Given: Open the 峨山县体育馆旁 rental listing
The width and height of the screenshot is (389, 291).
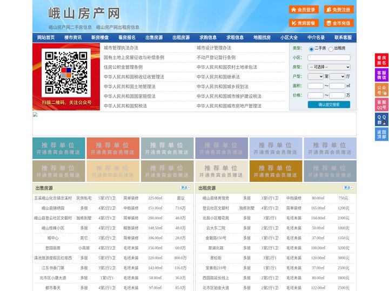Looking at the screenshot, I should (x=216, y=198).
